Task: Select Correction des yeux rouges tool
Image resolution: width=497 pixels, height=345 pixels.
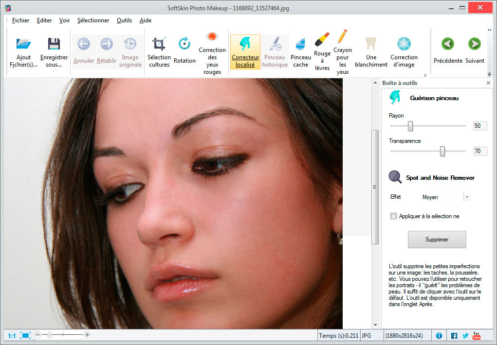Action: tap(212, 37)
